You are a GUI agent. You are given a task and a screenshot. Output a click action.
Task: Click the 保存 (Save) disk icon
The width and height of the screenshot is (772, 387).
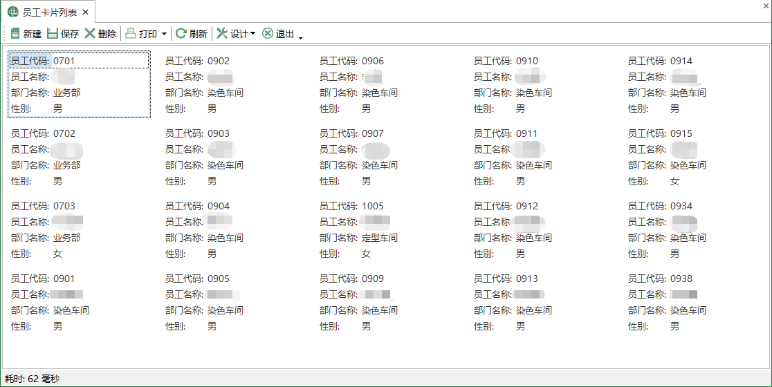(53, 33)
